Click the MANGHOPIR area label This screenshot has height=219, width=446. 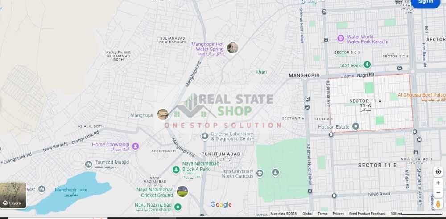[304, 76]
